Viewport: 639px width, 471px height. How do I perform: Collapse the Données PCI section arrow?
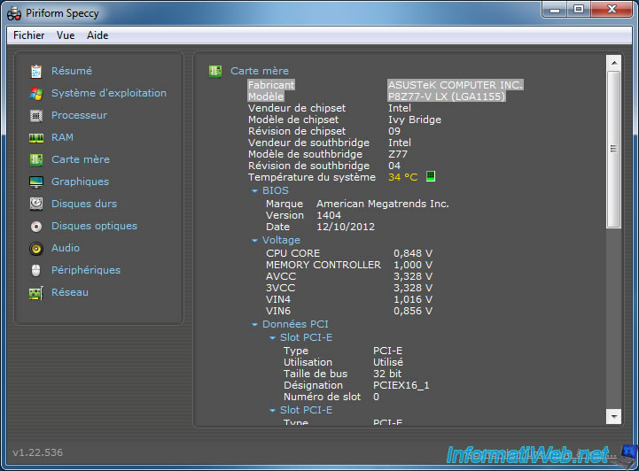[x=254, y=325]
